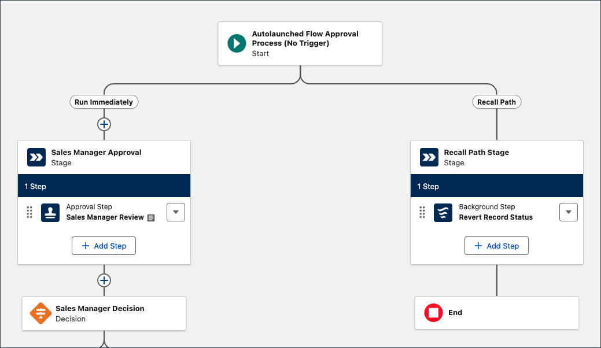This screenshot has height=348, width=601.
Task: Select the Approval Step stamp icon
Action: point(50,212)
